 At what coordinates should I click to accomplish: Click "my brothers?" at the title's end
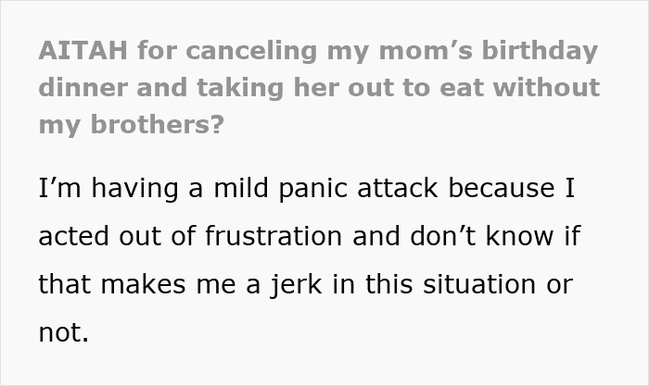131,125
